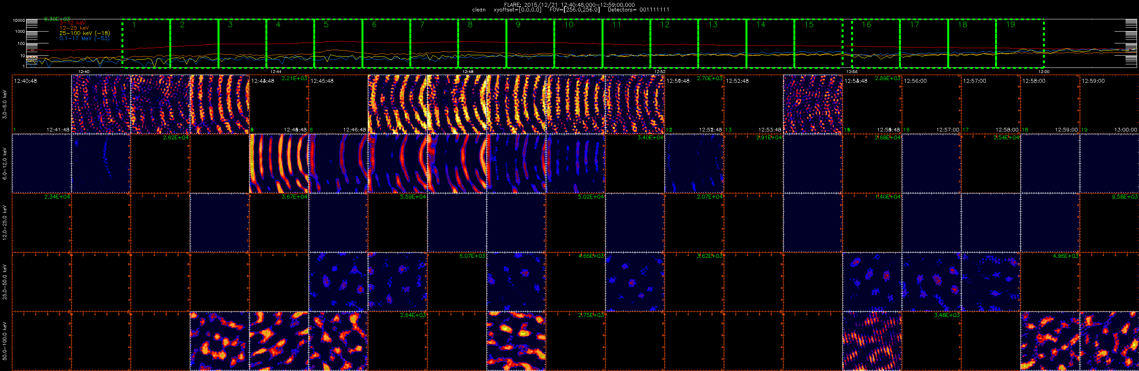The width and height of the screenshot is (1139, 371).
Task: Select interval marker 2 on the light curve
Action: (182, 25)
